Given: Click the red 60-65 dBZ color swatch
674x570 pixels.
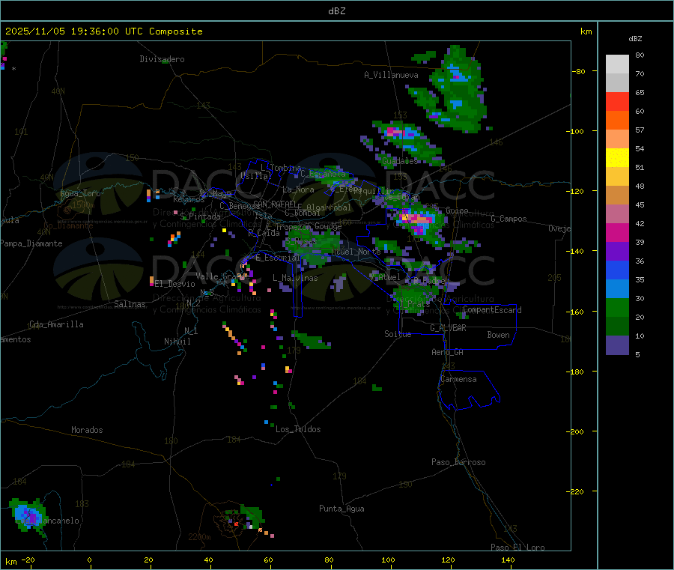Looking at the screenshot, I should coord(617,101).
